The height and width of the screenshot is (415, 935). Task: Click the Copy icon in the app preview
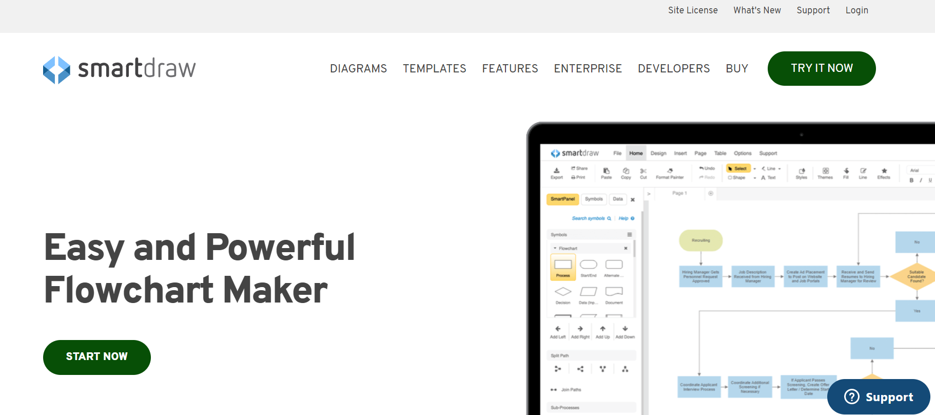(626, 173)
